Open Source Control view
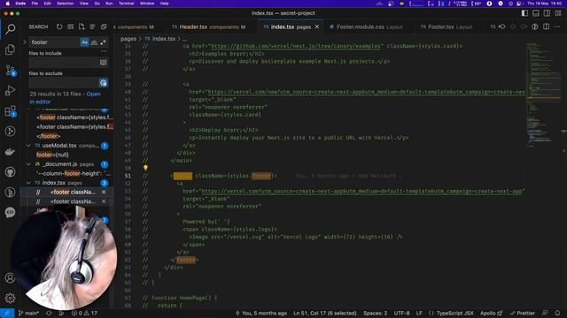The height and width of the screenshot is (318, 567). click(x=10, y=70)
